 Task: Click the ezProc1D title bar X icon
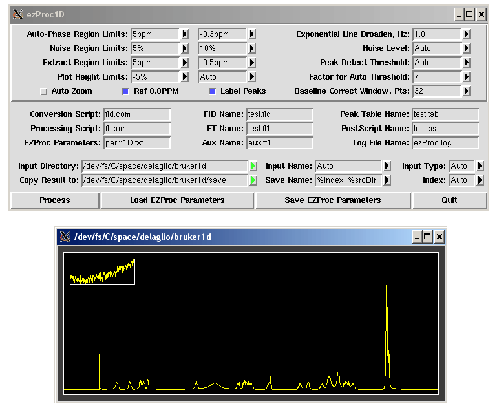[x=17, y=14]
